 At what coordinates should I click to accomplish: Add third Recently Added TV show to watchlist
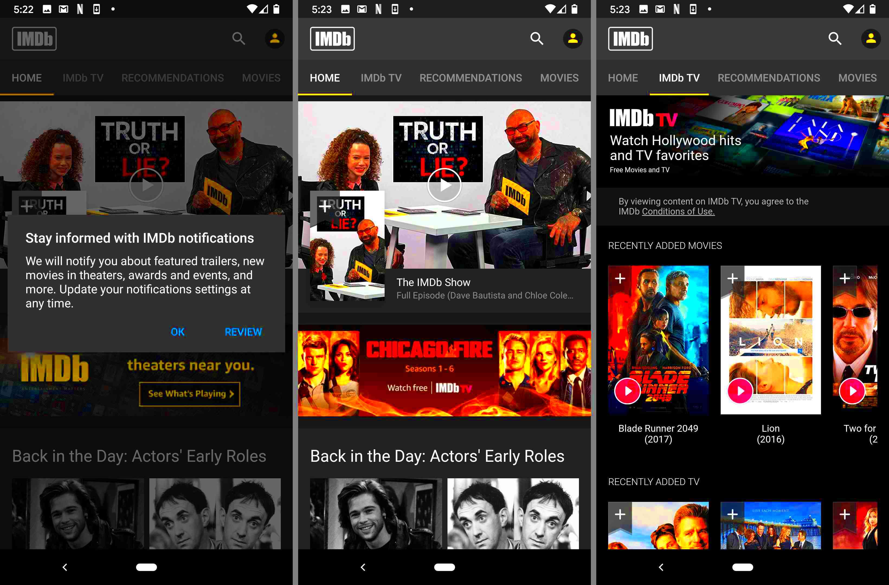click(845, 514)
